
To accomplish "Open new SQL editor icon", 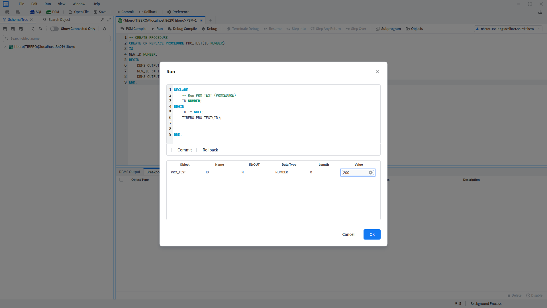I will point(32,12).
